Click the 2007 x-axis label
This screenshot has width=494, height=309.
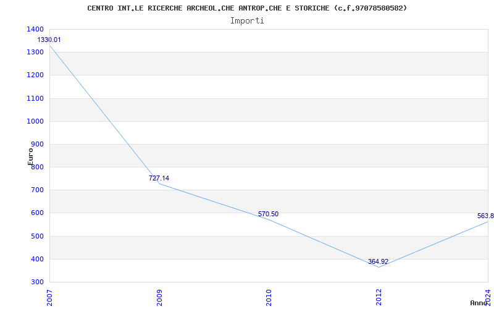50,297
